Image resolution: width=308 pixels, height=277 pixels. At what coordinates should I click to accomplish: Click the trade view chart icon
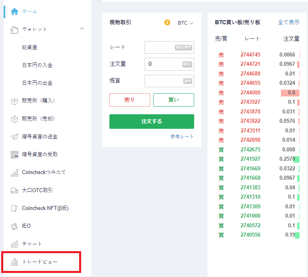tap(15, 262)
